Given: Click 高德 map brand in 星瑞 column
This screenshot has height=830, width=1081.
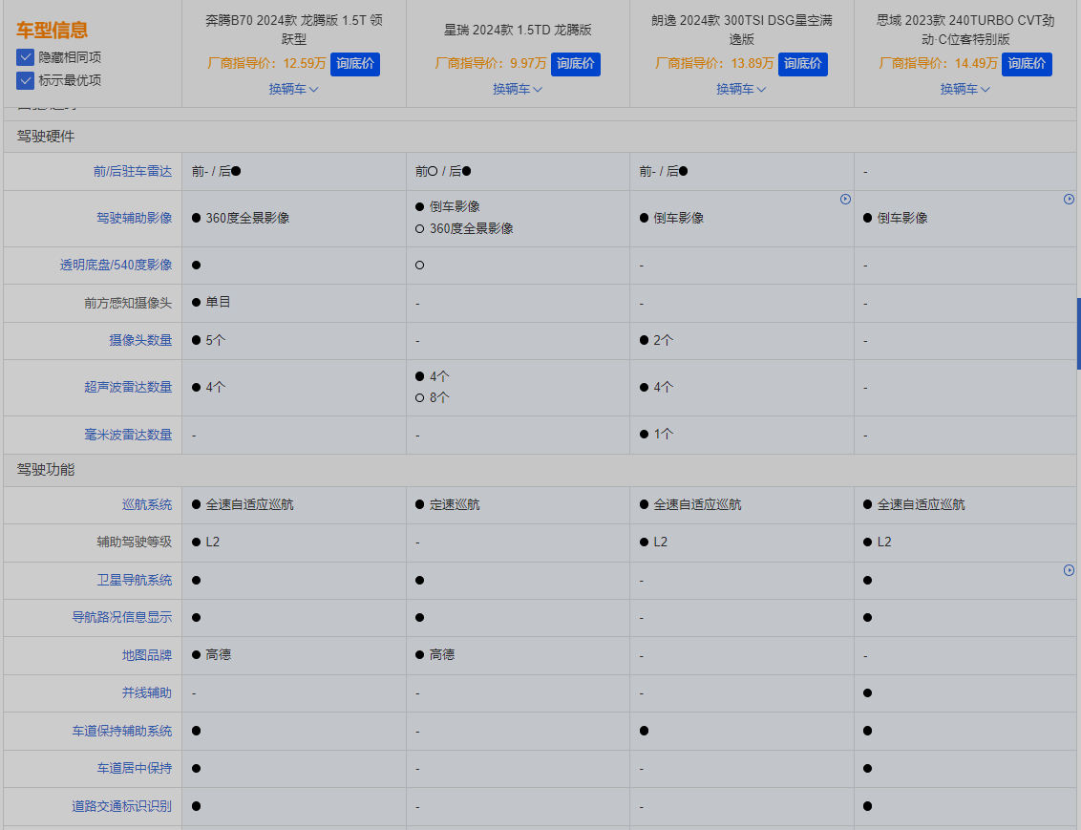Looking at the screenshot, I should pos(442,654).
